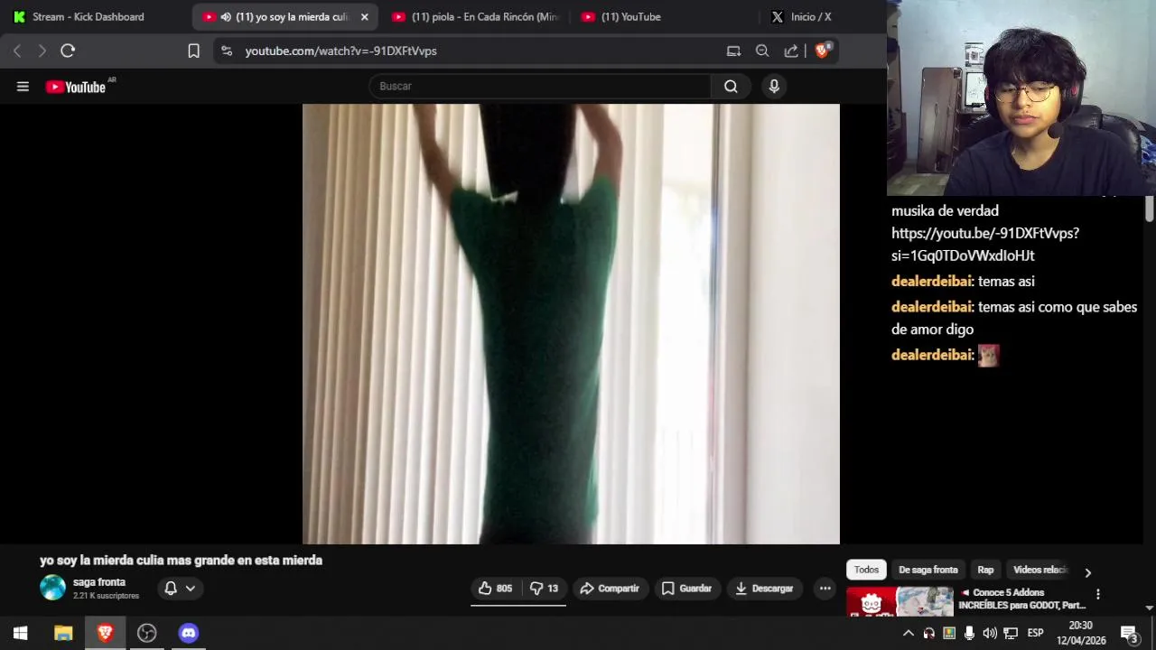This screenshot has height=650, width=1156.
Task: Show more filter chips with right arrow
Action: click(1087, 572)
